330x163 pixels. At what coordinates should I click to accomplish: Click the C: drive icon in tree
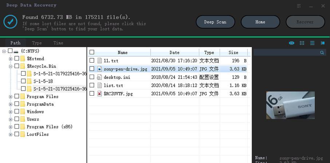point(16,51)
